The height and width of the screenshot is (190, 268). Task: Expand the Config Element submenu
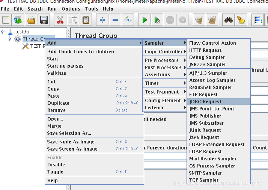(x=165, y=101)
